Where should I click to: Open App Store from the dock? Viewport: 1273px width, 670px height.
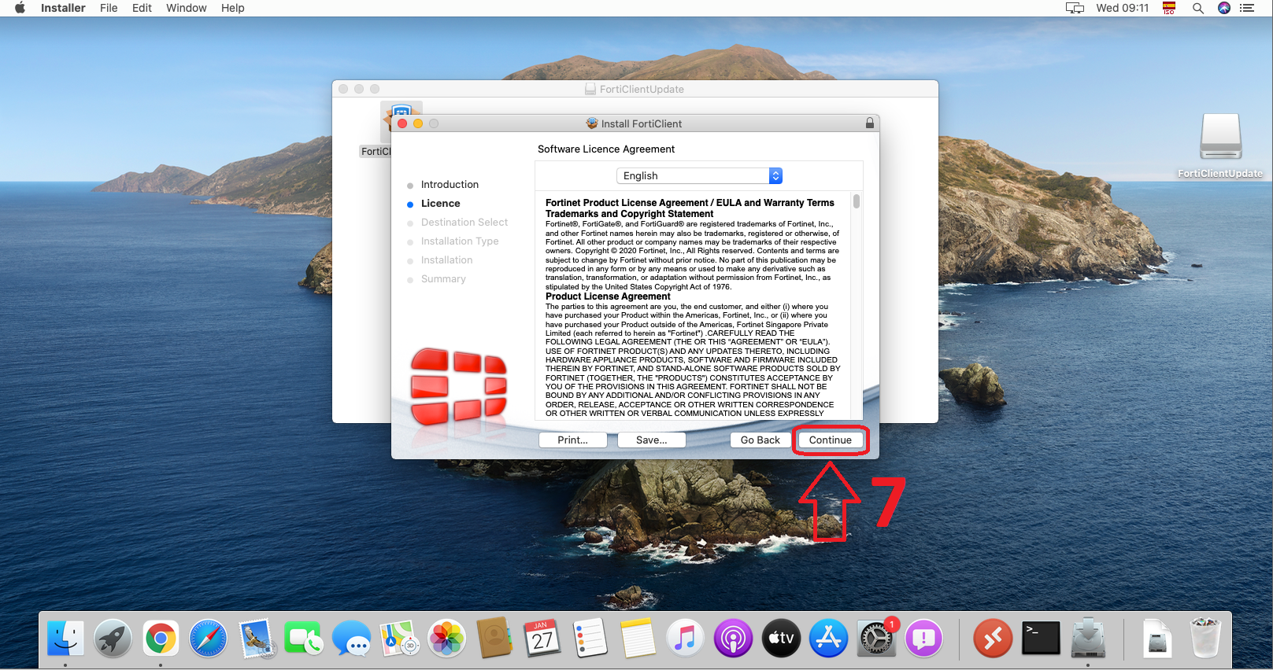tap(828, 639)
